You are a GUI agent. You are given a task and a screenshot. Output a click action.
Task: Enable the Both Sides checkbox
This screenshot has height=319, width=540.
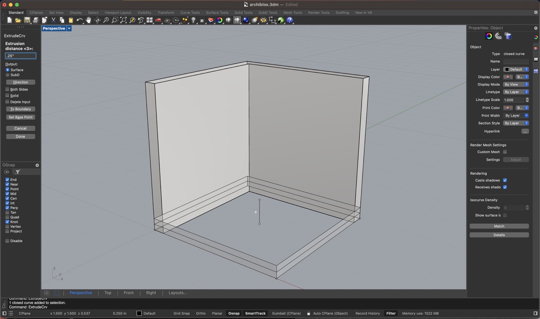pyautogui.click(x=7, y=89)
